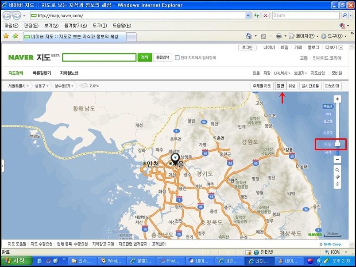Open the 편집(E) menu
The height and width of the screenshot is (267, 356).
pyautogui.click(x=31, y=26)
